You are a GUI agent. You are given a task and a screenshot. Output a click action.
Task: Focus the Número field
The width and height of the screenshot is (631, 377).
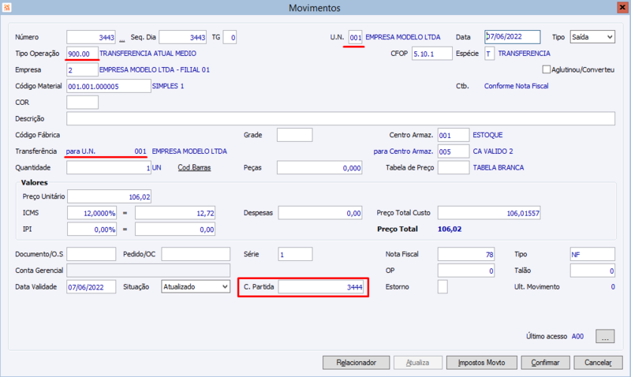(91, 37)
